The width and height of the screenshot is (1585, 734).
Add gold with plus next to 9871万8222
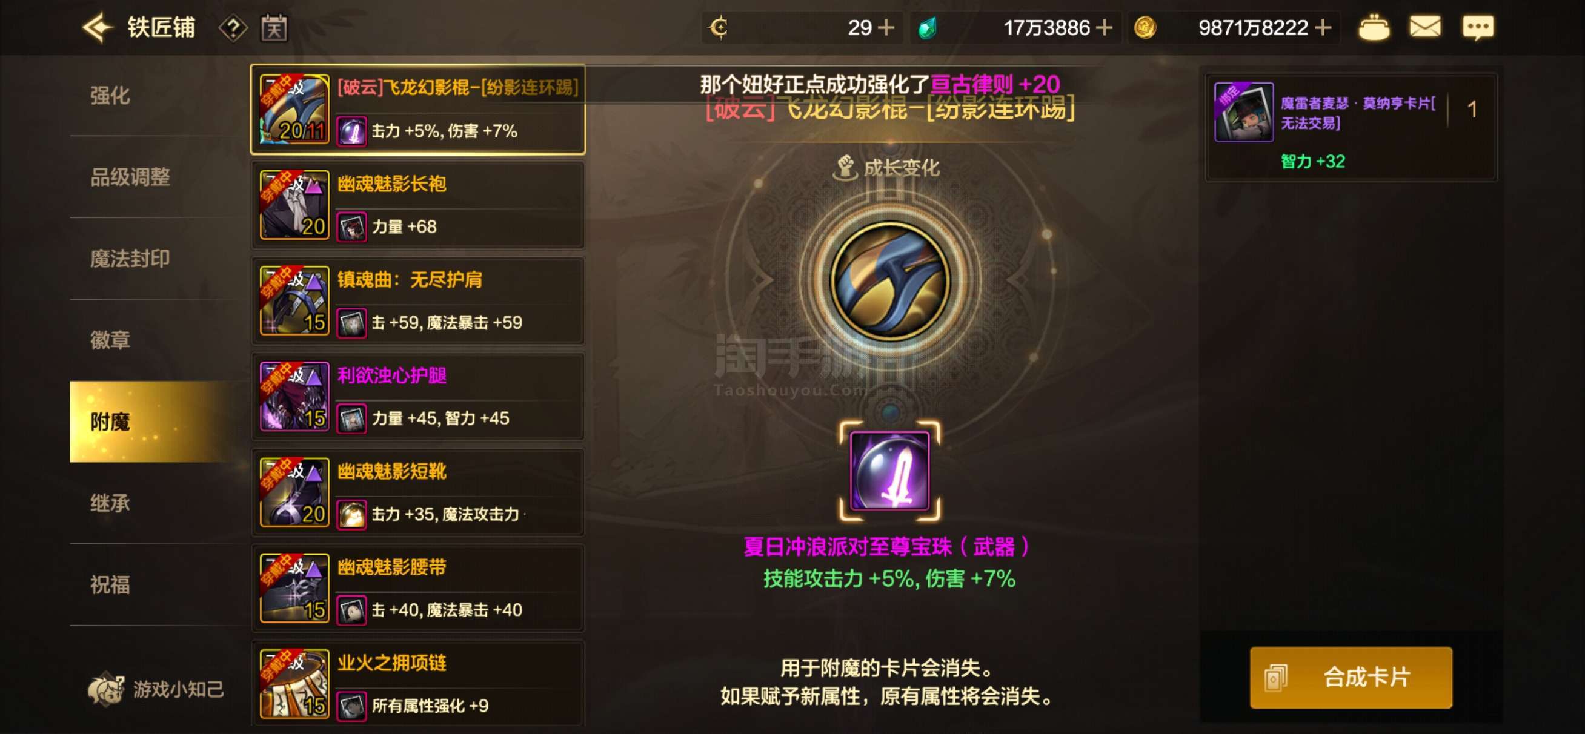1323,28
